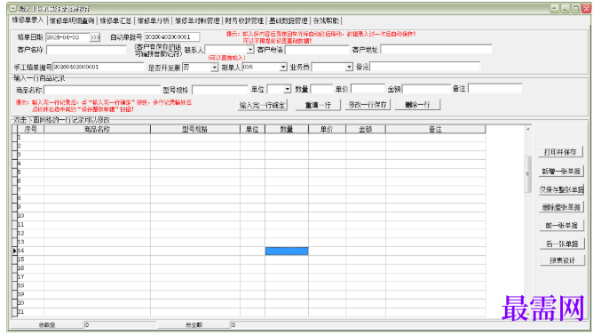Open 报表设计 report designer

563,260
